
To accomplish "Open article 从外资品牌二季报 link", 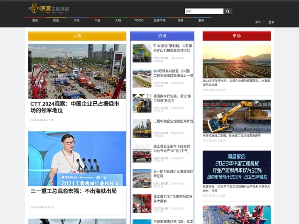I will pos(231,136).
